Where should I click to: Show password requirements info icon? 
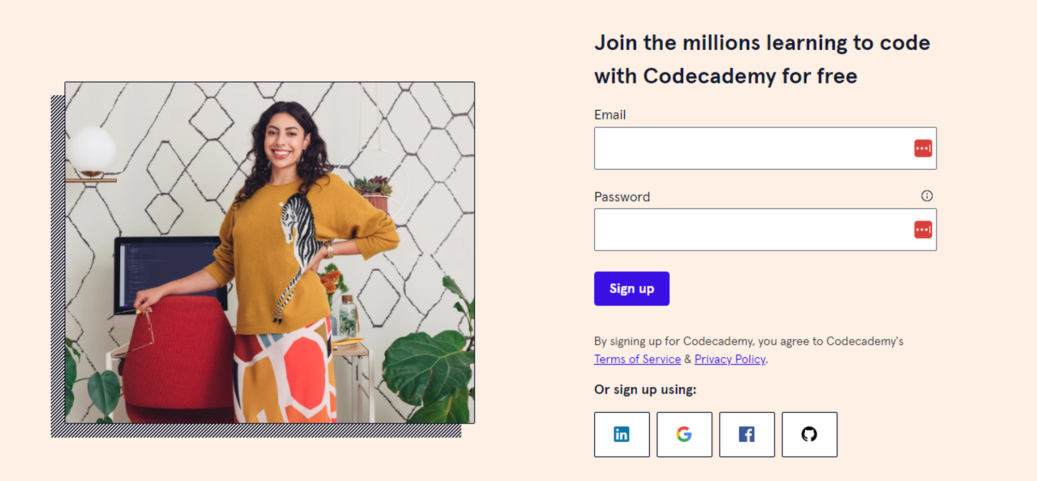(927, 196)
